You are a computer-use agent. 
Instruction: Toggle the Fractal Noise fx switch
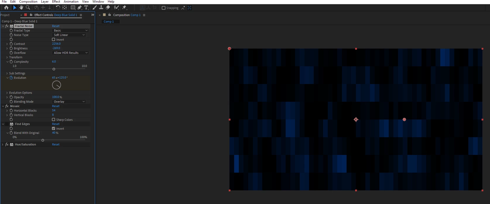coord(7,26)
